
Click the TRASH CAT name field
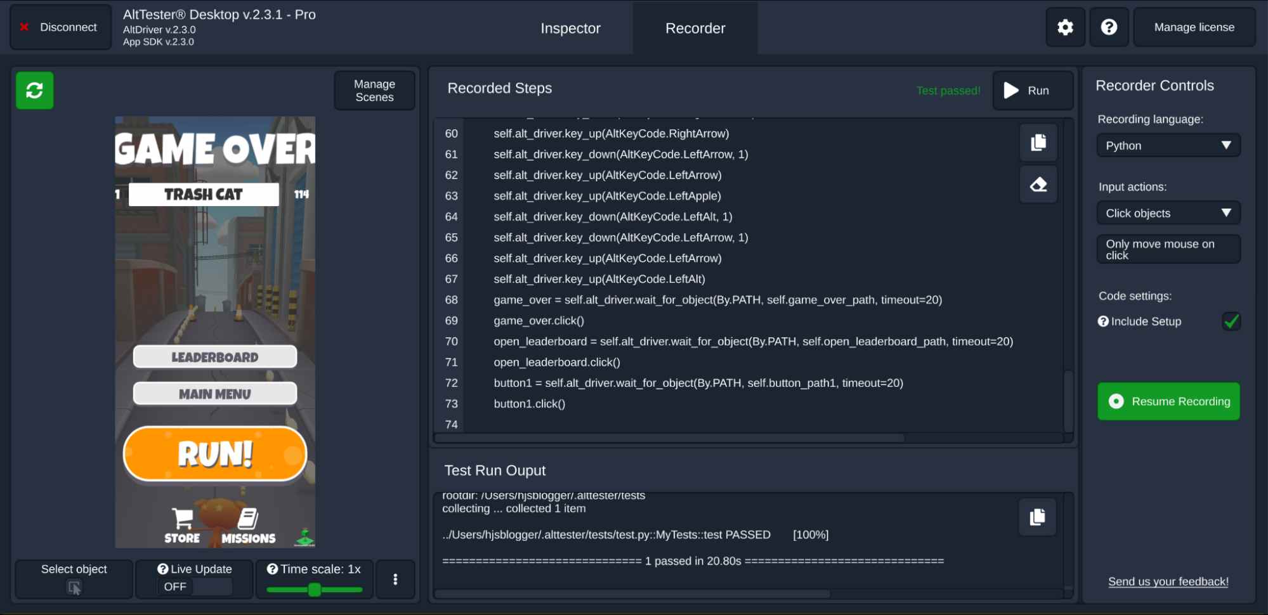[x=204, y=195]
